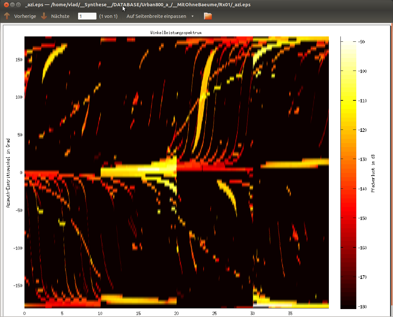Select 'Auf Seitenbreite einpassen' zoom option
The height and width of the screenshot is (317, 393).
[156, 16]
